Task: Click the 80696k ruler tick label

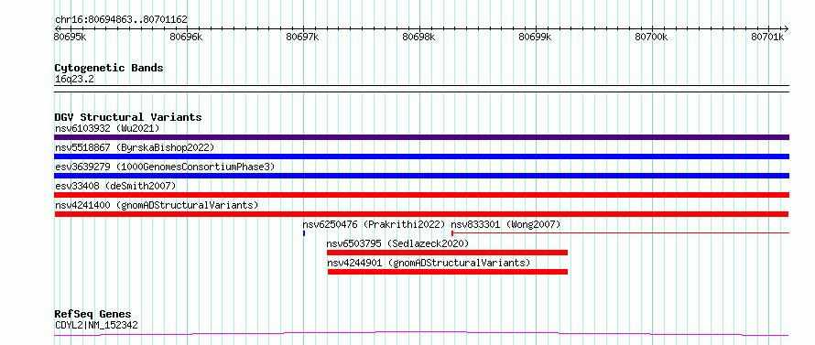Action: (x=186, y=37)
